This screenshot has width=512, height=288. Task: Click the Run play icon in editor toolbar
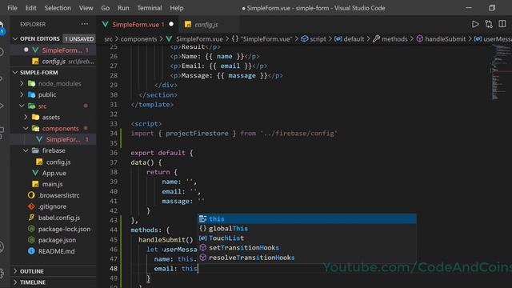click(x=475, y=24)
